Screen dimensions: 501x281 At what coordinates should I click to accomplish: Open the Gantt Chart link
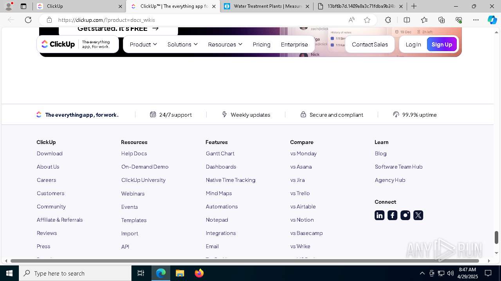(x=220, y=153)
